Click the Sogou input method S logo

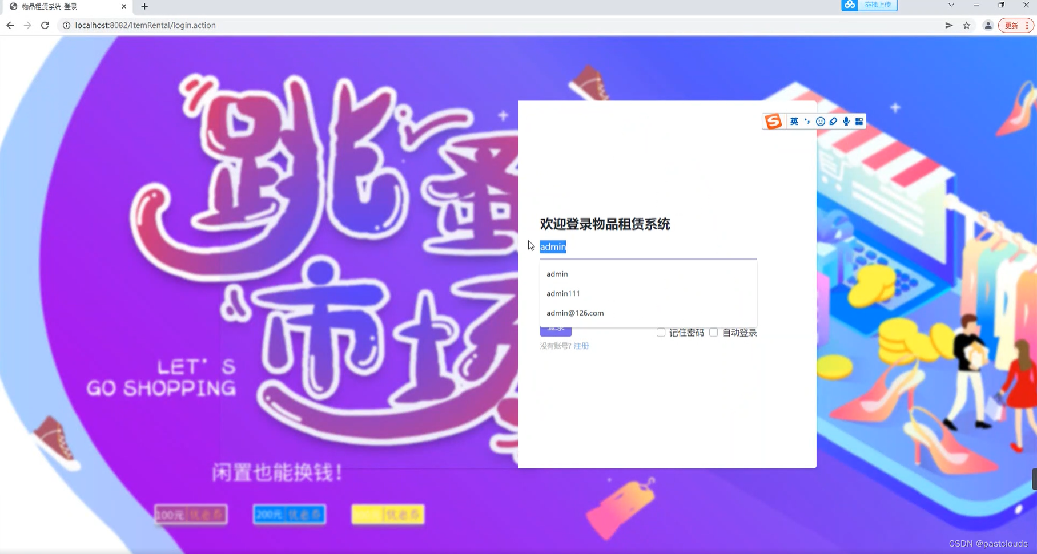(773, 121)
